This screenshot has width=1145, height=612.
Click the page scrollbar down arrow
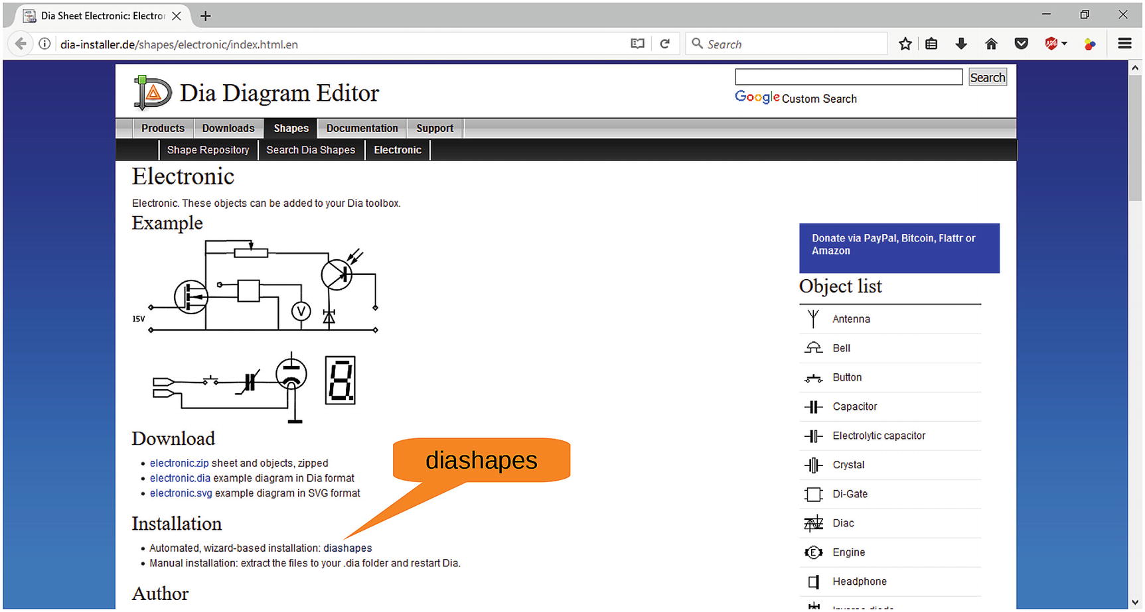(x=1135, y=602)
